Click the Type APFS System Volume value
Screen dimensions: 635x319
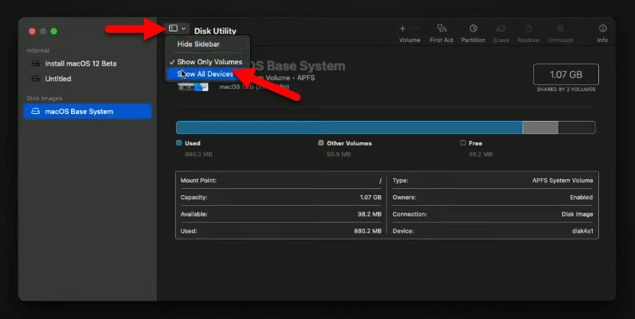pyautogui.click(x=562, y=181)
